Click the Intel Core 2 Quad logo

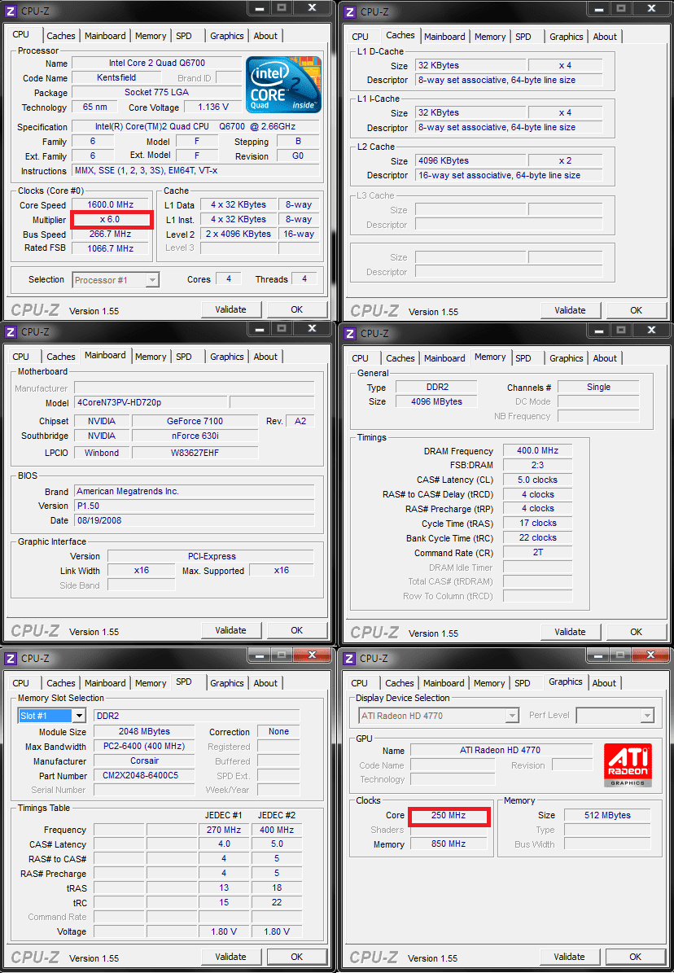pos(283,85)
